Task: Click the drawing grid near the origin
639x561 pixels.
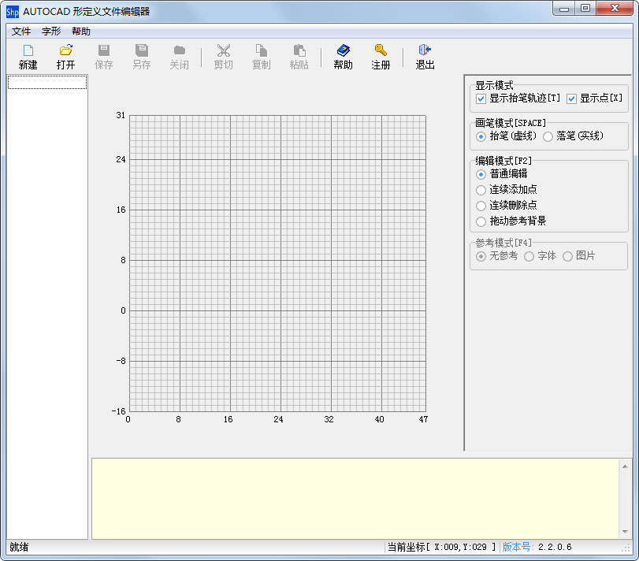Action: [129, 311]
